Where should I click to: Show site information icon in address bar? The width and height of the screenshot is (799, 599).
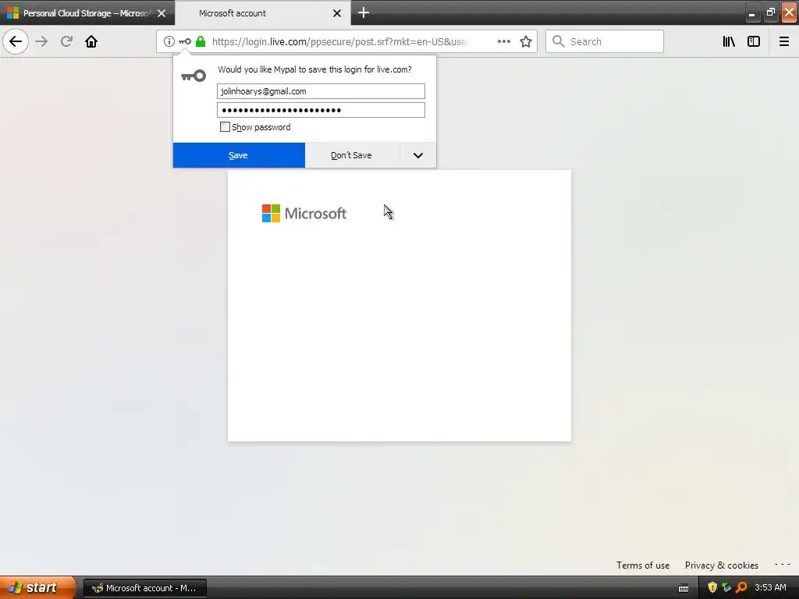[x=169, y=42]
